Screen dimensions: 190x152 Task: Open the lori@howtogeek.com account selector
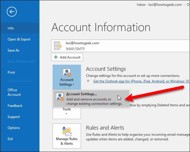coord(120,46)
